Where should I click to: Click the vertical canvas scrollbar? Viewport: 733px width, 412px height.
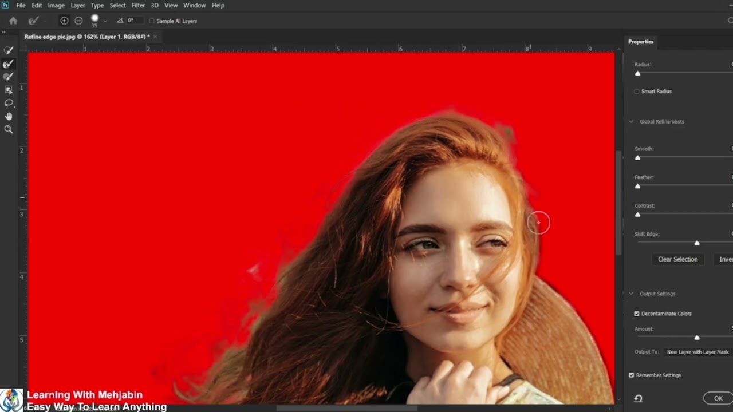click(618, 203)
